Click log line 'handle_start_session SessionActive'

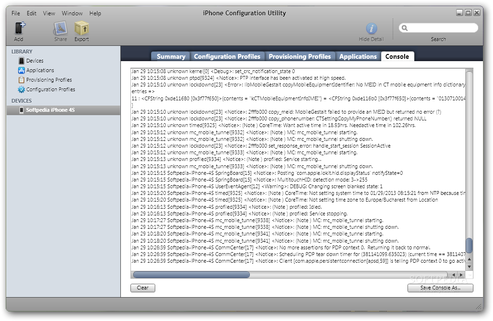[261, 146]
